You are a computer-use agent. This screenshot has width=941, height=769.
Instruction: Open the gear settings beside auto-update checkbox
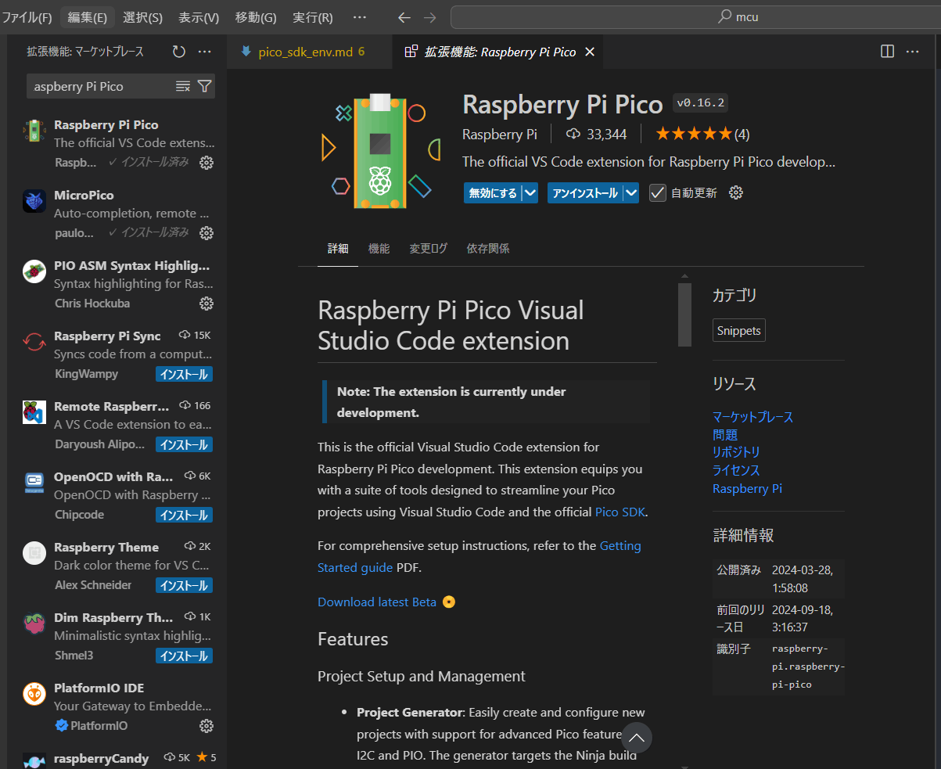tap(735, 192)
